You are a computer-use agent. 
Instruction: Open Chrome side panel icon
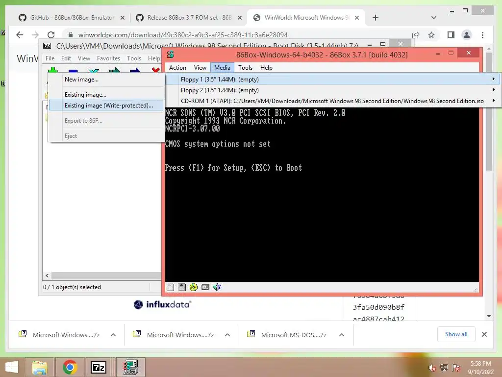[x=451, y=35]
